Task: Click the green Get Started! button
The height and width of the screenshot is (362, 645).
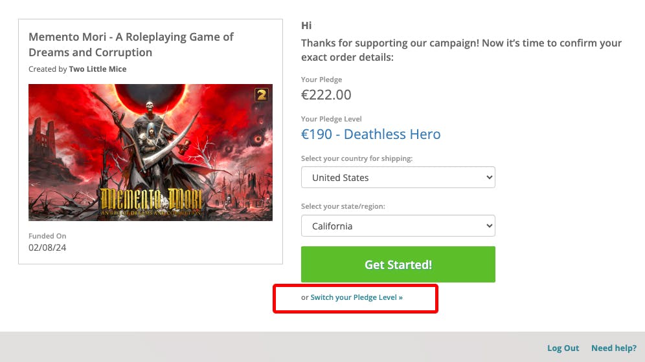Action: coord(398,264)
